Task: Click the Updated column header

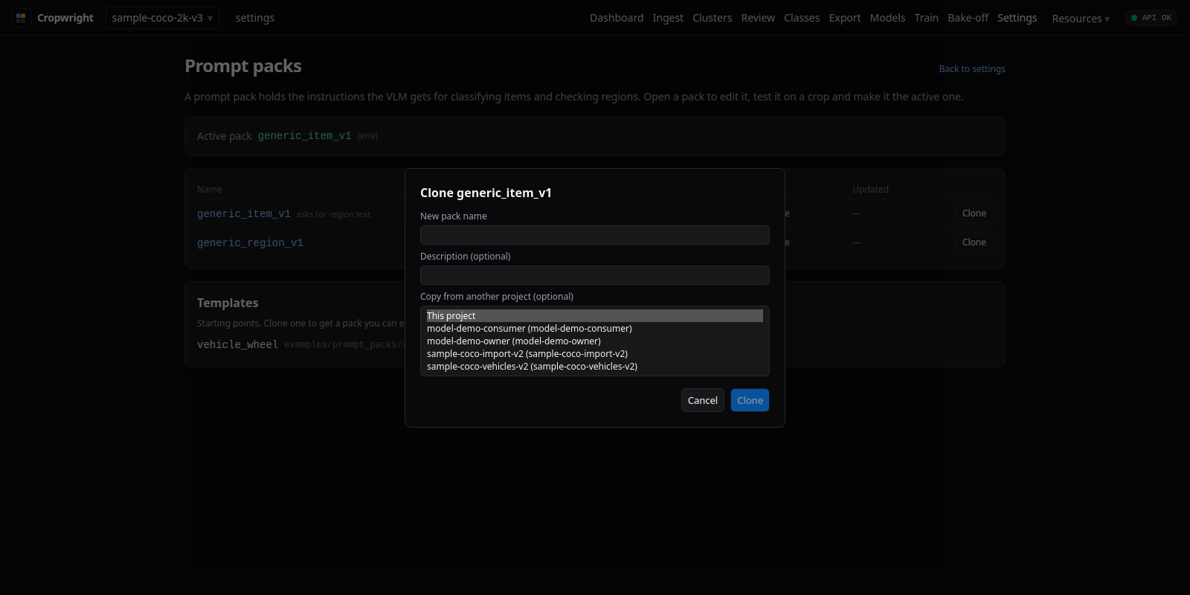Action: pos(870,190)
